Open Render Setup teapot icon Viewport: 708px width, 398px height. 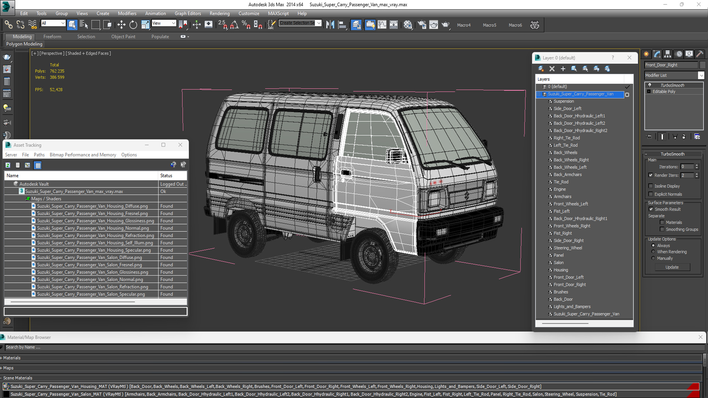coord(422,25)
